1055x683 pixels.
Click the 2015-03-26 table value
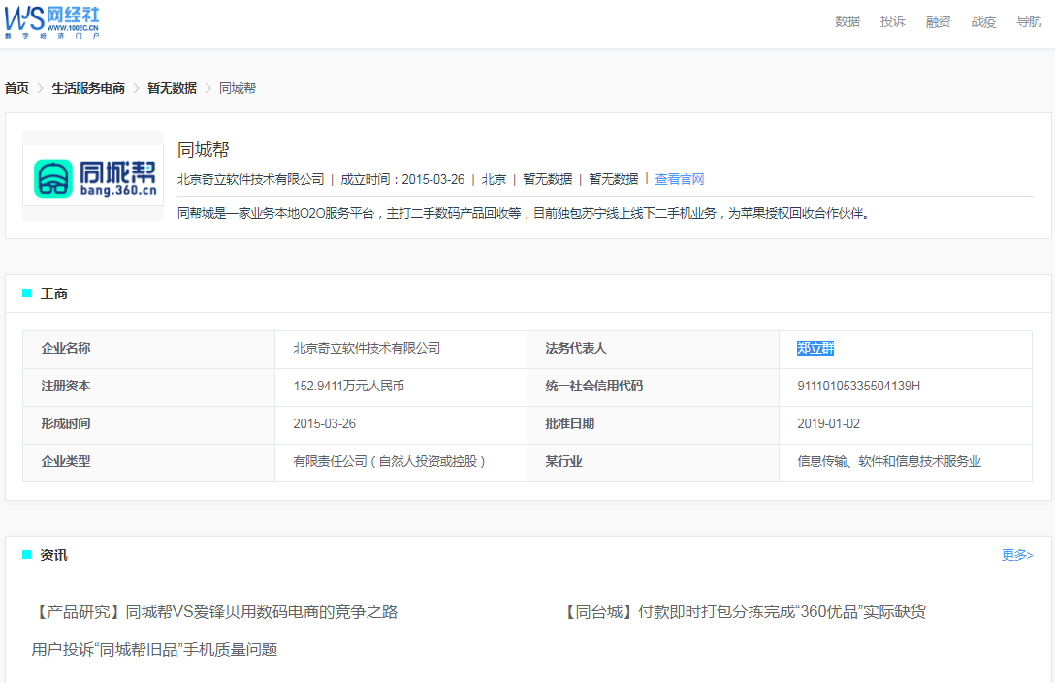tap(324, 423)
